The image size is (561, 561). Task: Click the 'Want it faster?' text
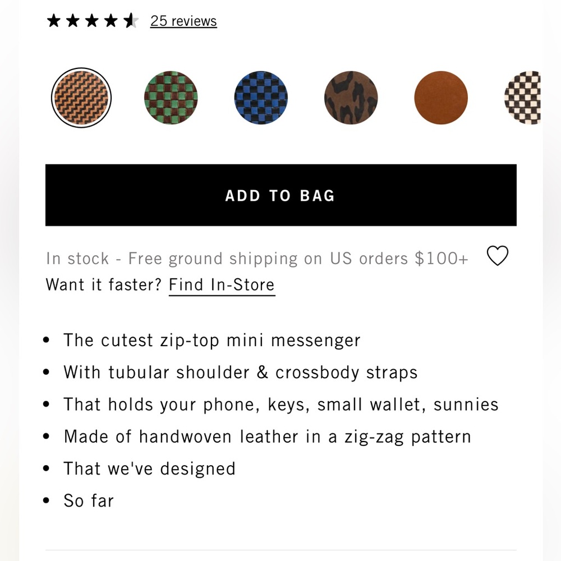tap(104, 285)
